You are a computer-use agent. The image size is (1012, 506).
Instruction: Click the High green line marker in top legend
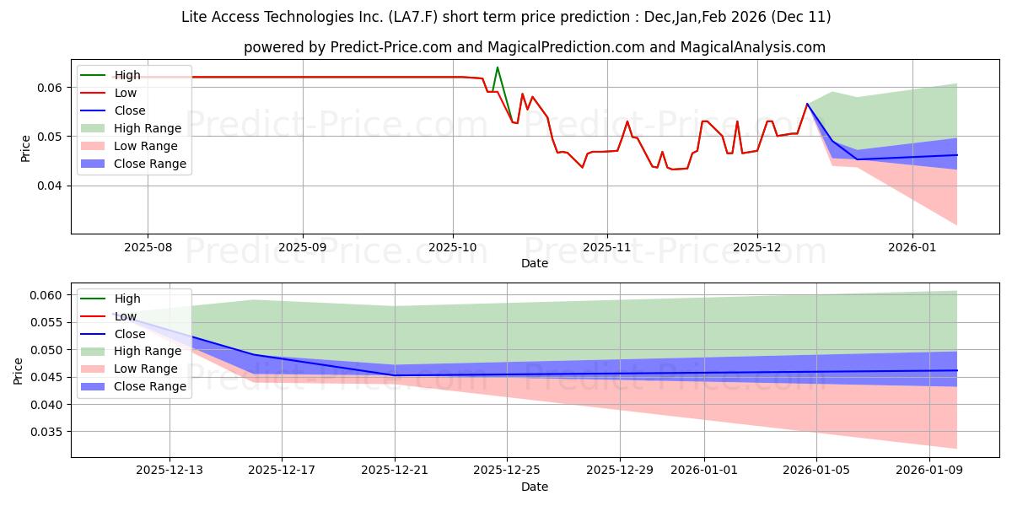coord(94,76)
